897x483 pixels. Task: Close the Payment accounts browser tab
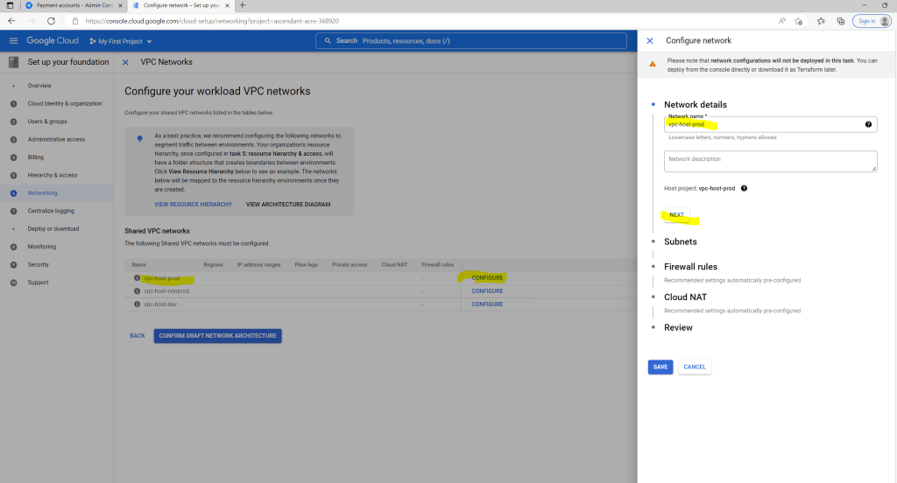[120, 6]
